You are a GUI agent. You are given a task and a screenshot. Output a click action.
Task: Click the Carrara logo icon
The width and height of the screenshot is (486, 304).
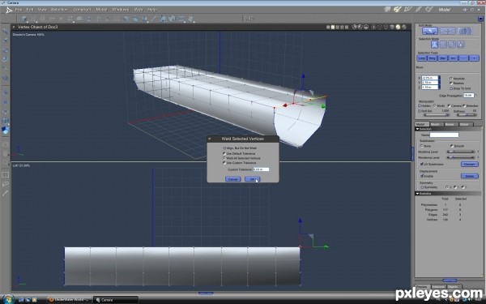click(9, 10)
